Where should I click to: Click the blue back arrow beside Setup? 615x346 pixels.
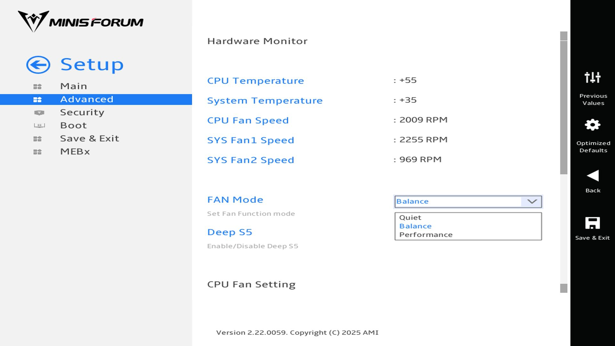tap(38, 65)
